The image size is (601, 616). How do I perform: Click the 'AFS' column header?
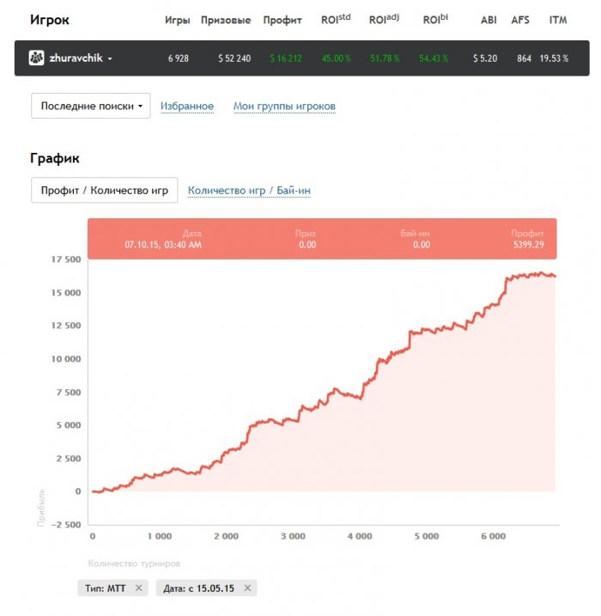(520, 20)
